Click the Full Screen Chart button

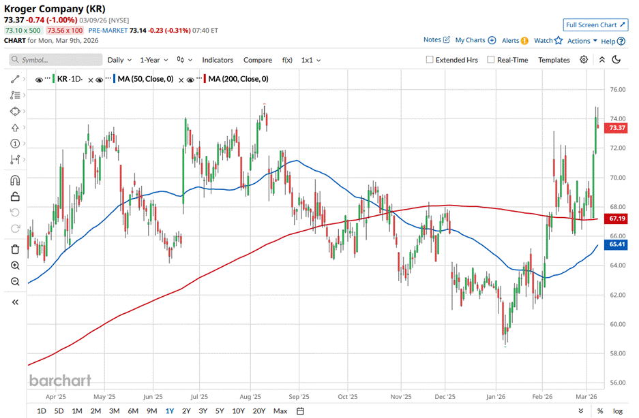(x=595, y=25)
